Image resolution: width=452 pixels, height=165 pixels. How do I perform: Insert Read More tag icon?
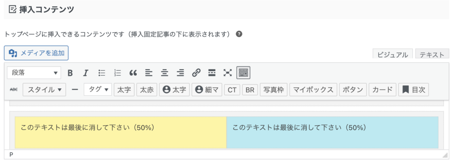click(212, 73)
